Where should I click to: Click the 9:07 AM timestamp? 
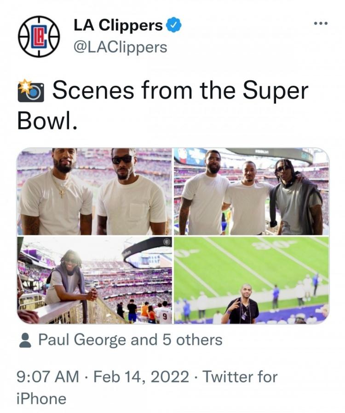tap(47, 377)
